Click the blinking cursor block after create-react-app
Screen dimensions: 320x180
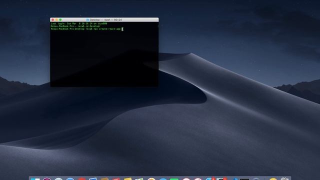pos(122,29)
